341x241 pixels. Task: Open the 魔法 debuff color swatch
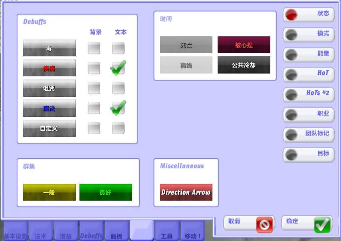click(x=50, y=108)
